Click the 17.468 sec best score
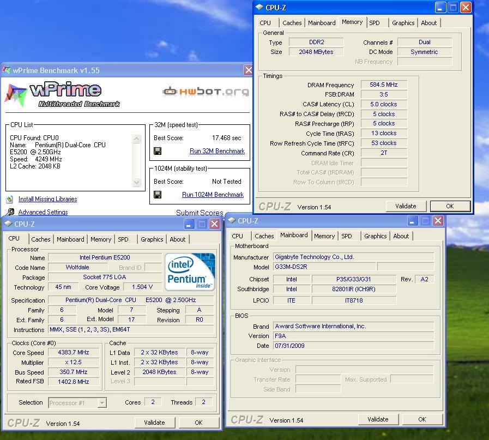The height and width of the screenshot is (440, 489). (226, 138)
